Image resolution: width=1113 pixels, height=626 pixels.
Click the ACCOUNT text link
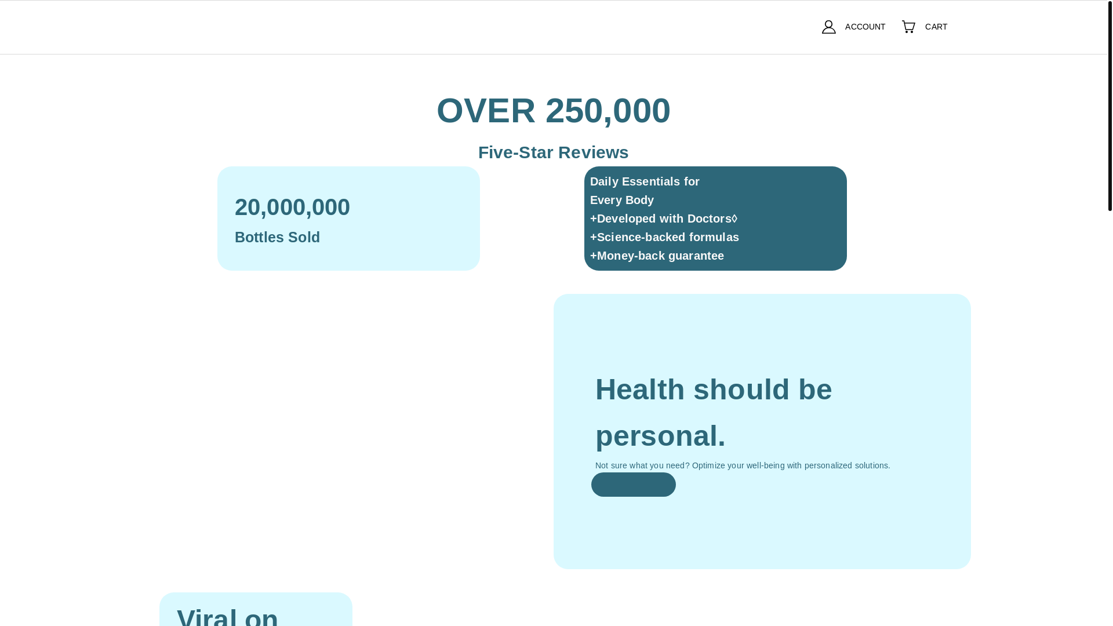pos(865,27)
